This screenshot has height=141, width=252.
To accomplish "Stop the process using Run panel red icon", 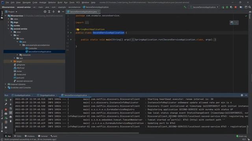I will [6, 110].
